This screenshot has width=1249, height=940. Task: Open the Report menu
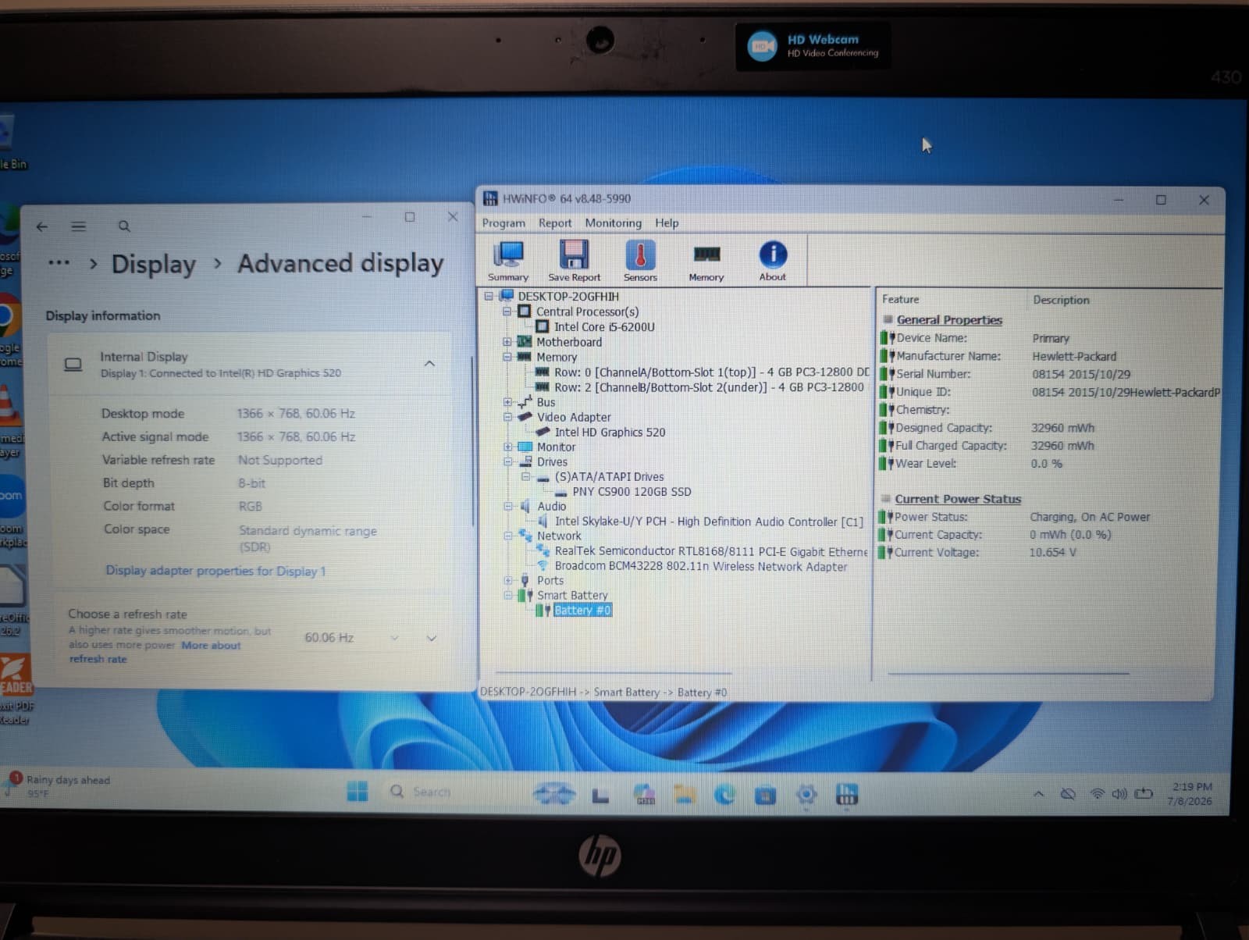(555, 223)
